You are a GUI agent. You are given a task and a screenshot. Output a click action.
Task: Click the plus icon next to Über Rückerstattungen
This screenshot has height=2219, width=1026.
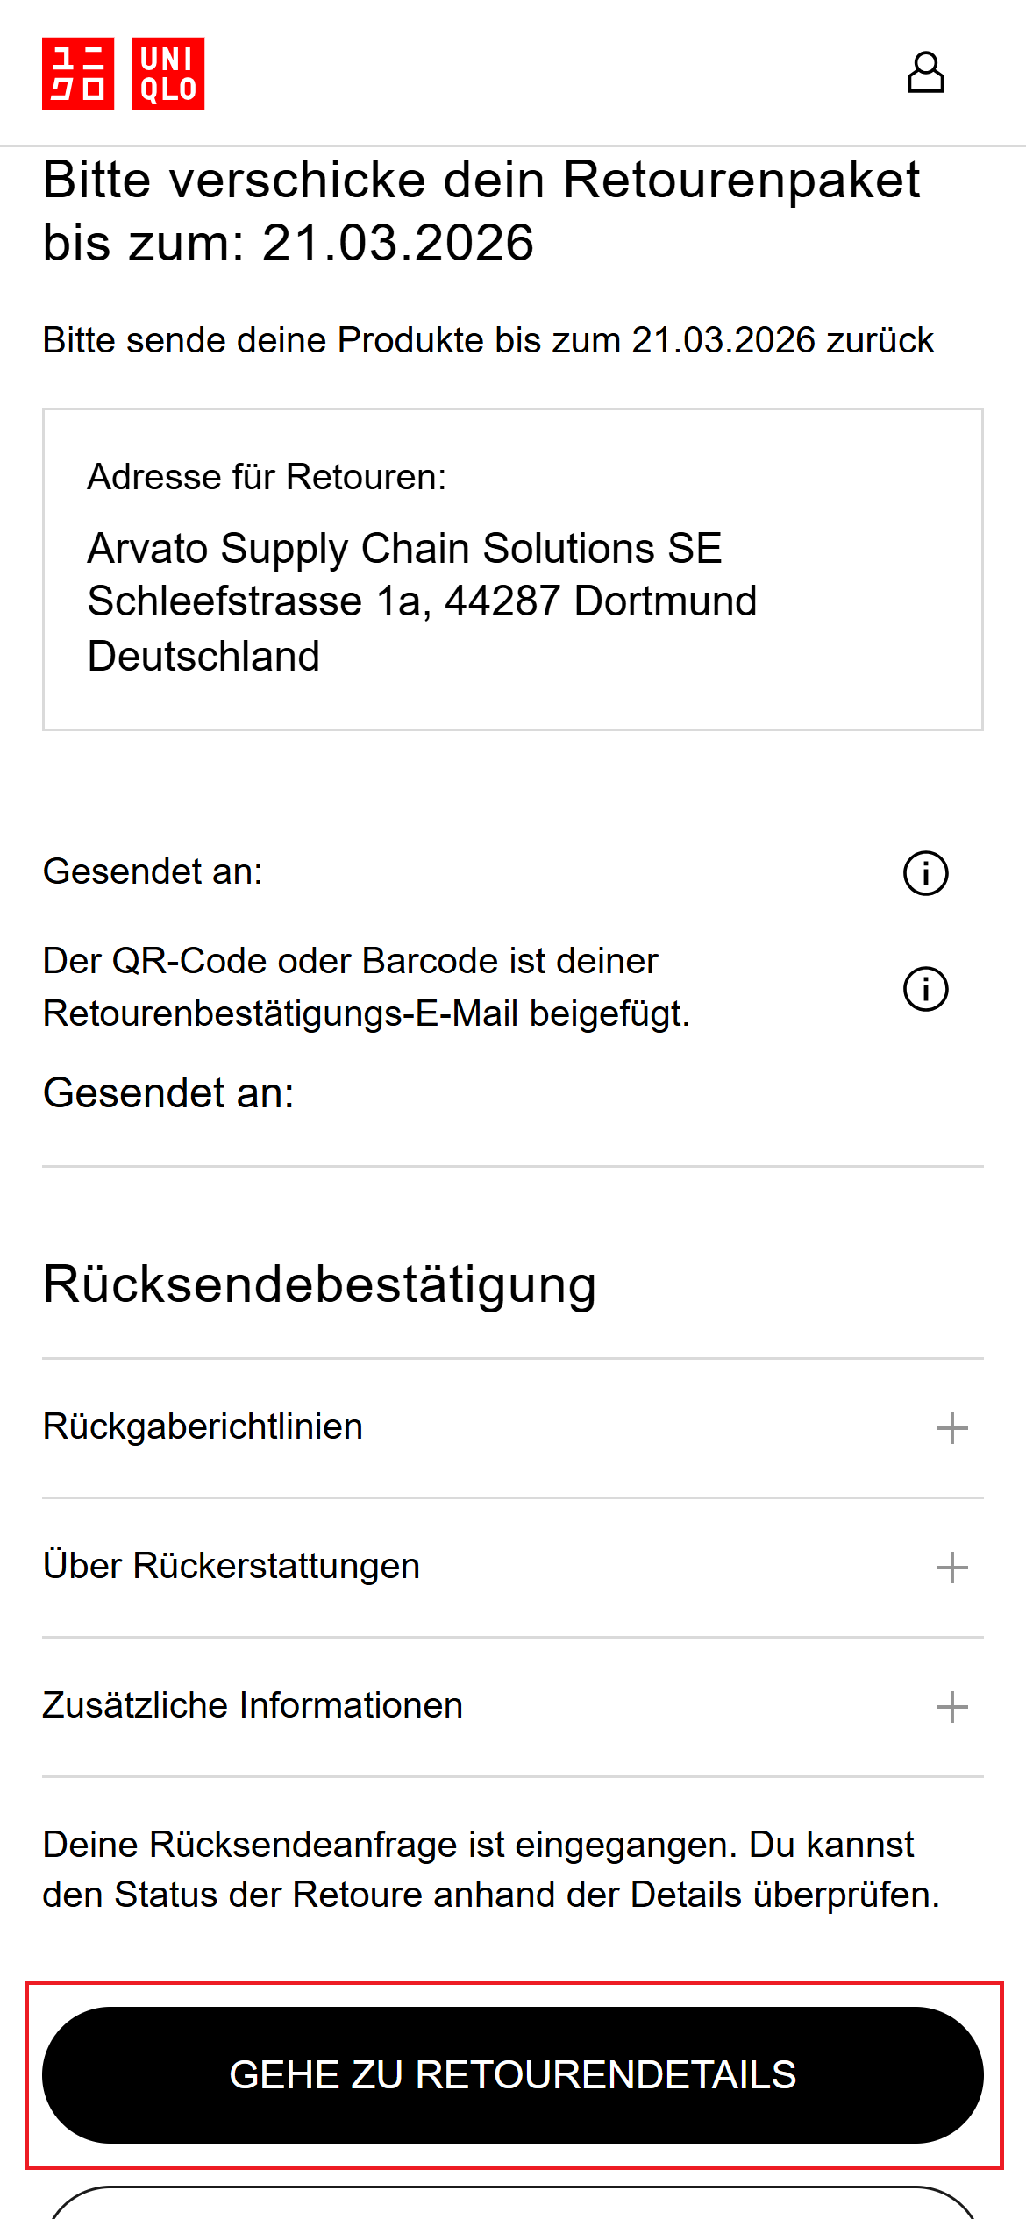[x=951, y=1568]
